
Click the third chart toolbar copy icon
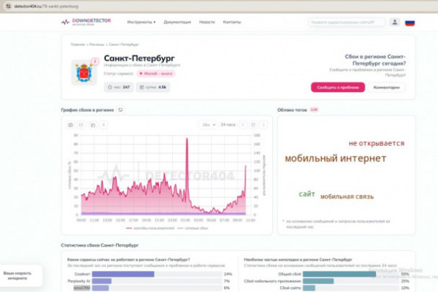[93, 125]
